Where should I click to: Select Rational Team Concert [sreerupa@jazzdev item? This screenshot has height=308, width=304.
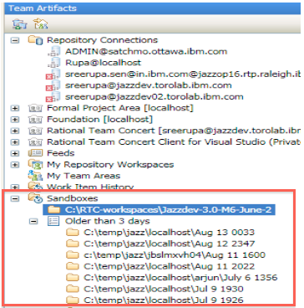pyautogui.click(x=174, y=131)
